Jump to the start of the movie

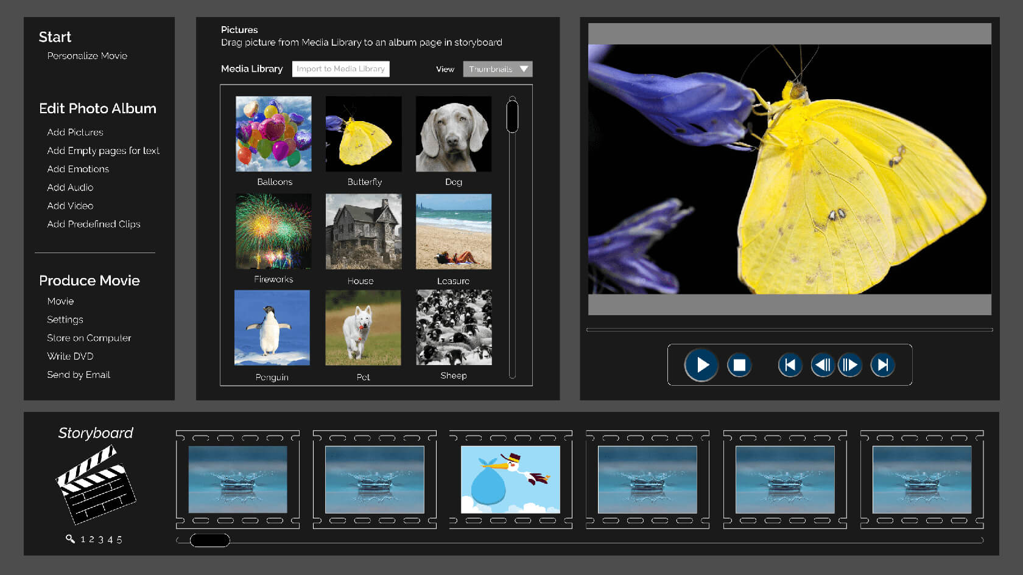(790, 365)
